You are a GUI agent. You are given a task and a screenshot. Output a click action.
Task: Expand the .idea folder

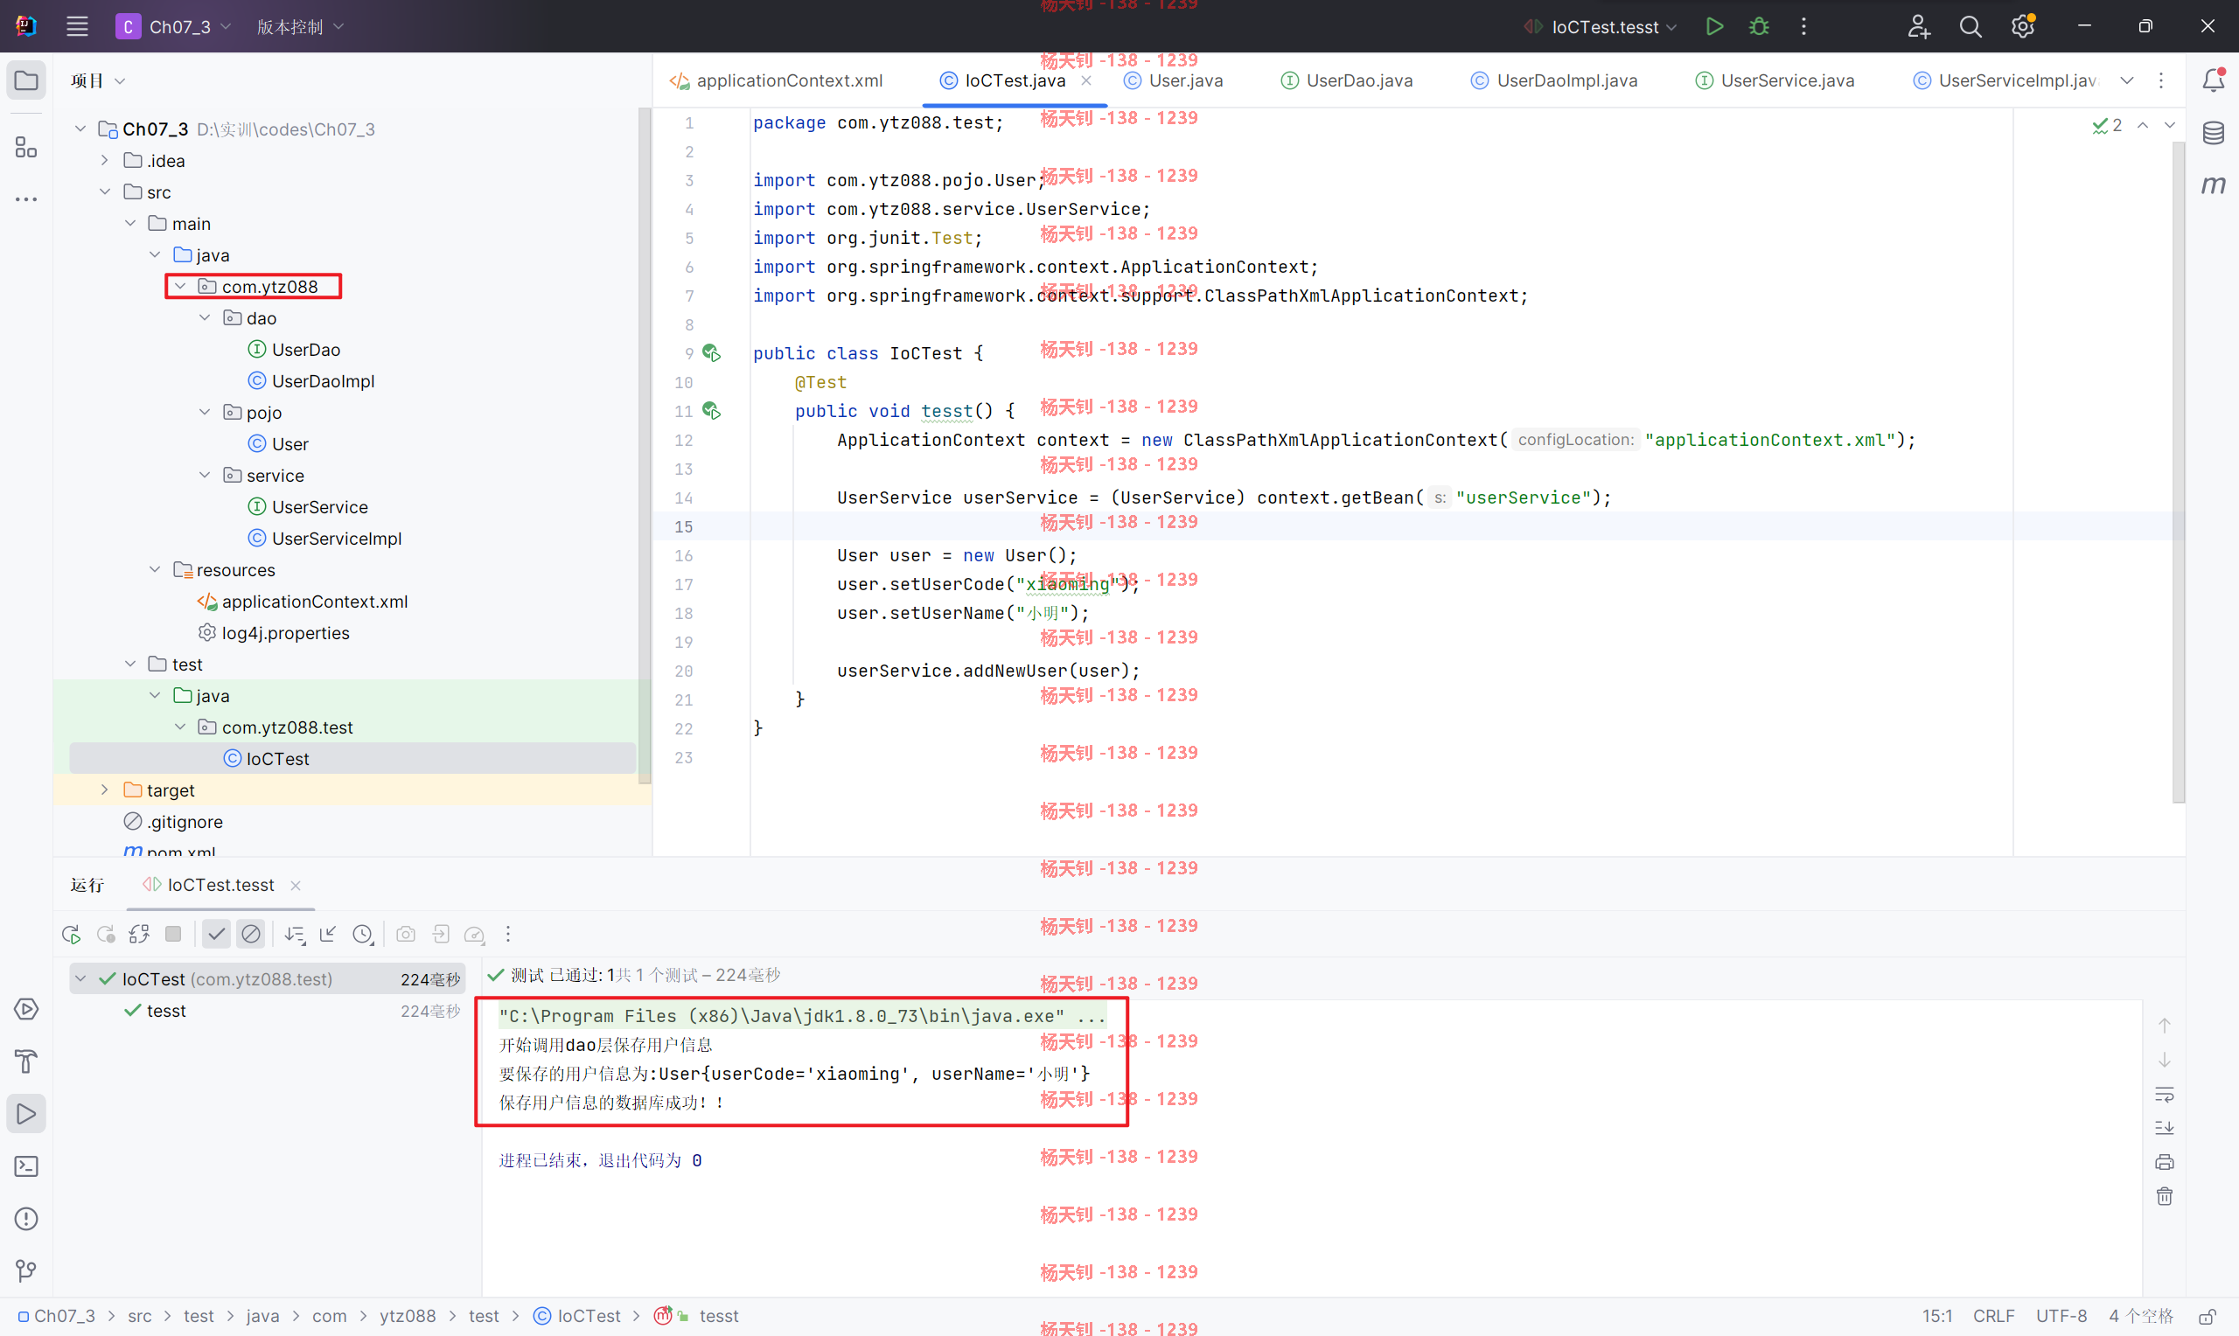[x=104, y=160]
